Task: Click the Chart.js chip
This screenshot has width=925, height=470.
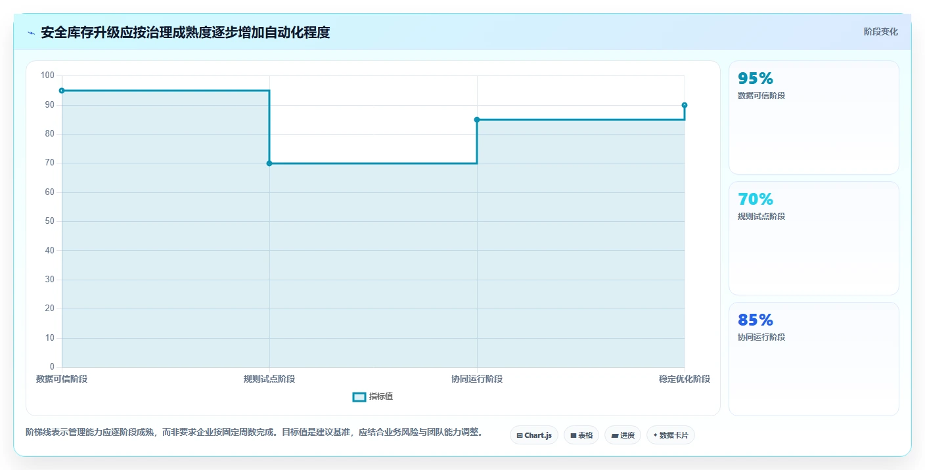Action: point(534,435)
